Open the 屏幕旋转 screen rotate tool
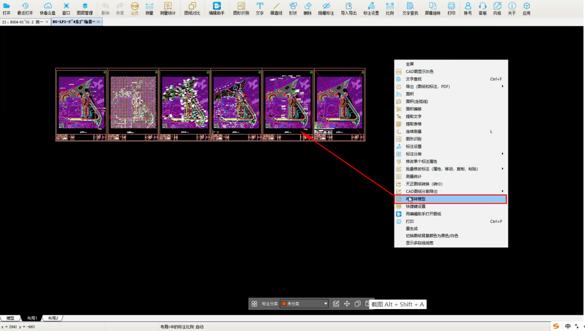Viewport: 585px width, 331px height. click(432, 8)
